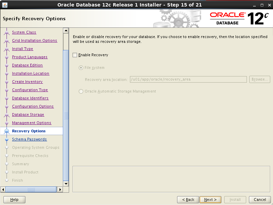The image size is (273, 205).
Task: Jump to Database Edition step
Action: (28, 65)
